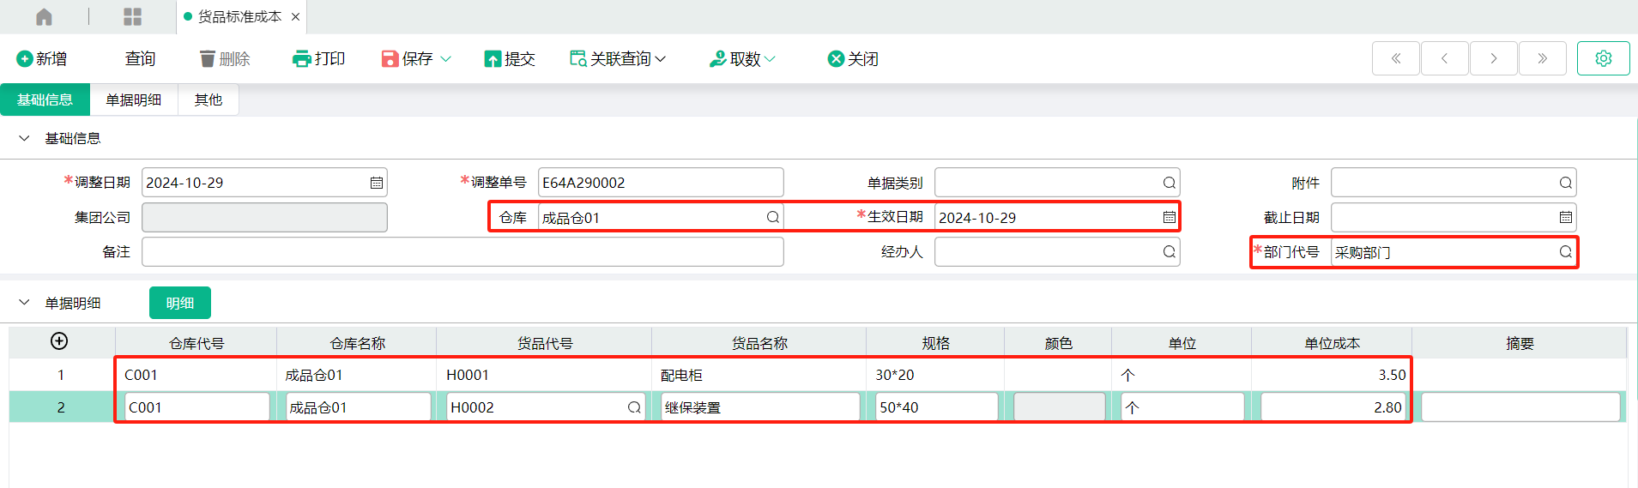Click the 提交 submit button
The width and height of the screenshot is (1638, 488).
tap(510, 58)
